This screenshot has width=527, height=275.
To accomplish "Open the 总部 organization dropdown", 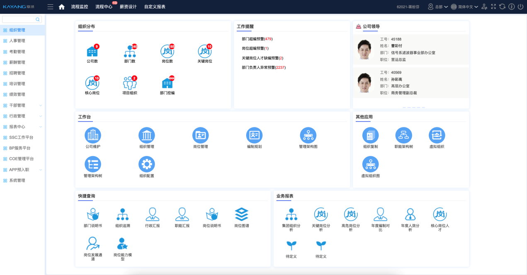I will pyautogui.click(x=438, y=7).
